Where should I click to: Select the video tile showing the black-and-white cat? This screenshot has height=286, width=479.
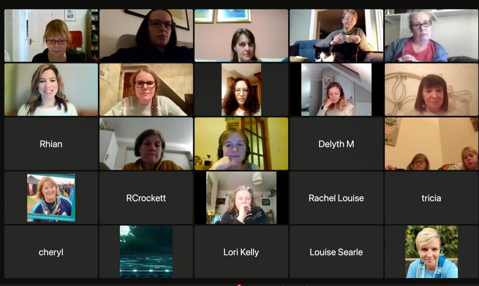[336, 36]
